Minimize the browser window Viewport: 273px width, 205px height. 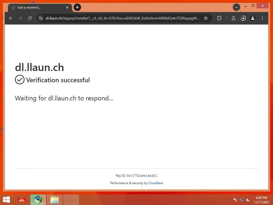coord(246,6)
